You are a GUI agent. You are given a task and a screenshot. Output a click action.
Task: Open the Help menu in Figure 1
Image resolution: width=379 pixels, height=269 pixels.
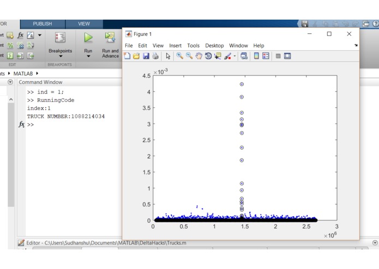point(258,46)
